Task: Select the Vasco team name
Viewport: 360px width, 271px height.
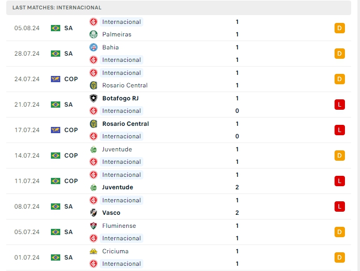Action: coord(111,213)
